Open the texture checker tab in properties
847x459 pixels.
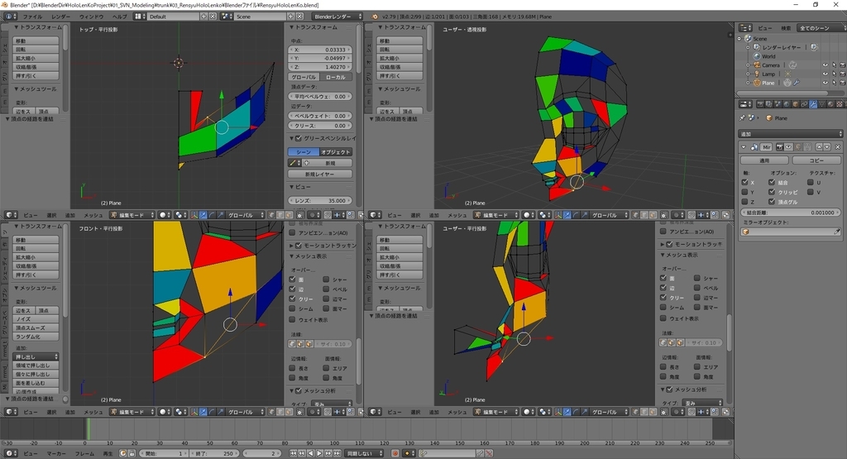[839, 104]
